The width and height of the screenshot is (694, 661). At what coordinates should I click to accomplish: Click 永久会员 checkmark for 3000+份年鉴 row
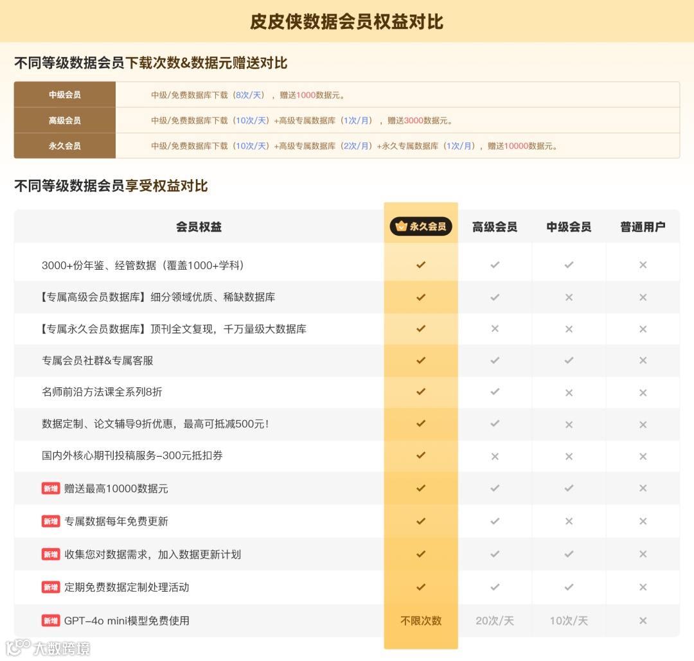coord(420,265)
